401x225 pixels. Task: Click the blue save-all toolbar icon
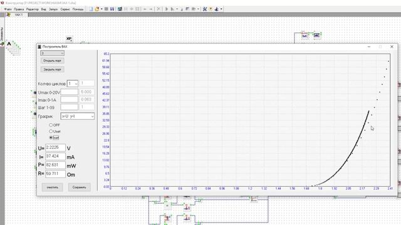112,9
